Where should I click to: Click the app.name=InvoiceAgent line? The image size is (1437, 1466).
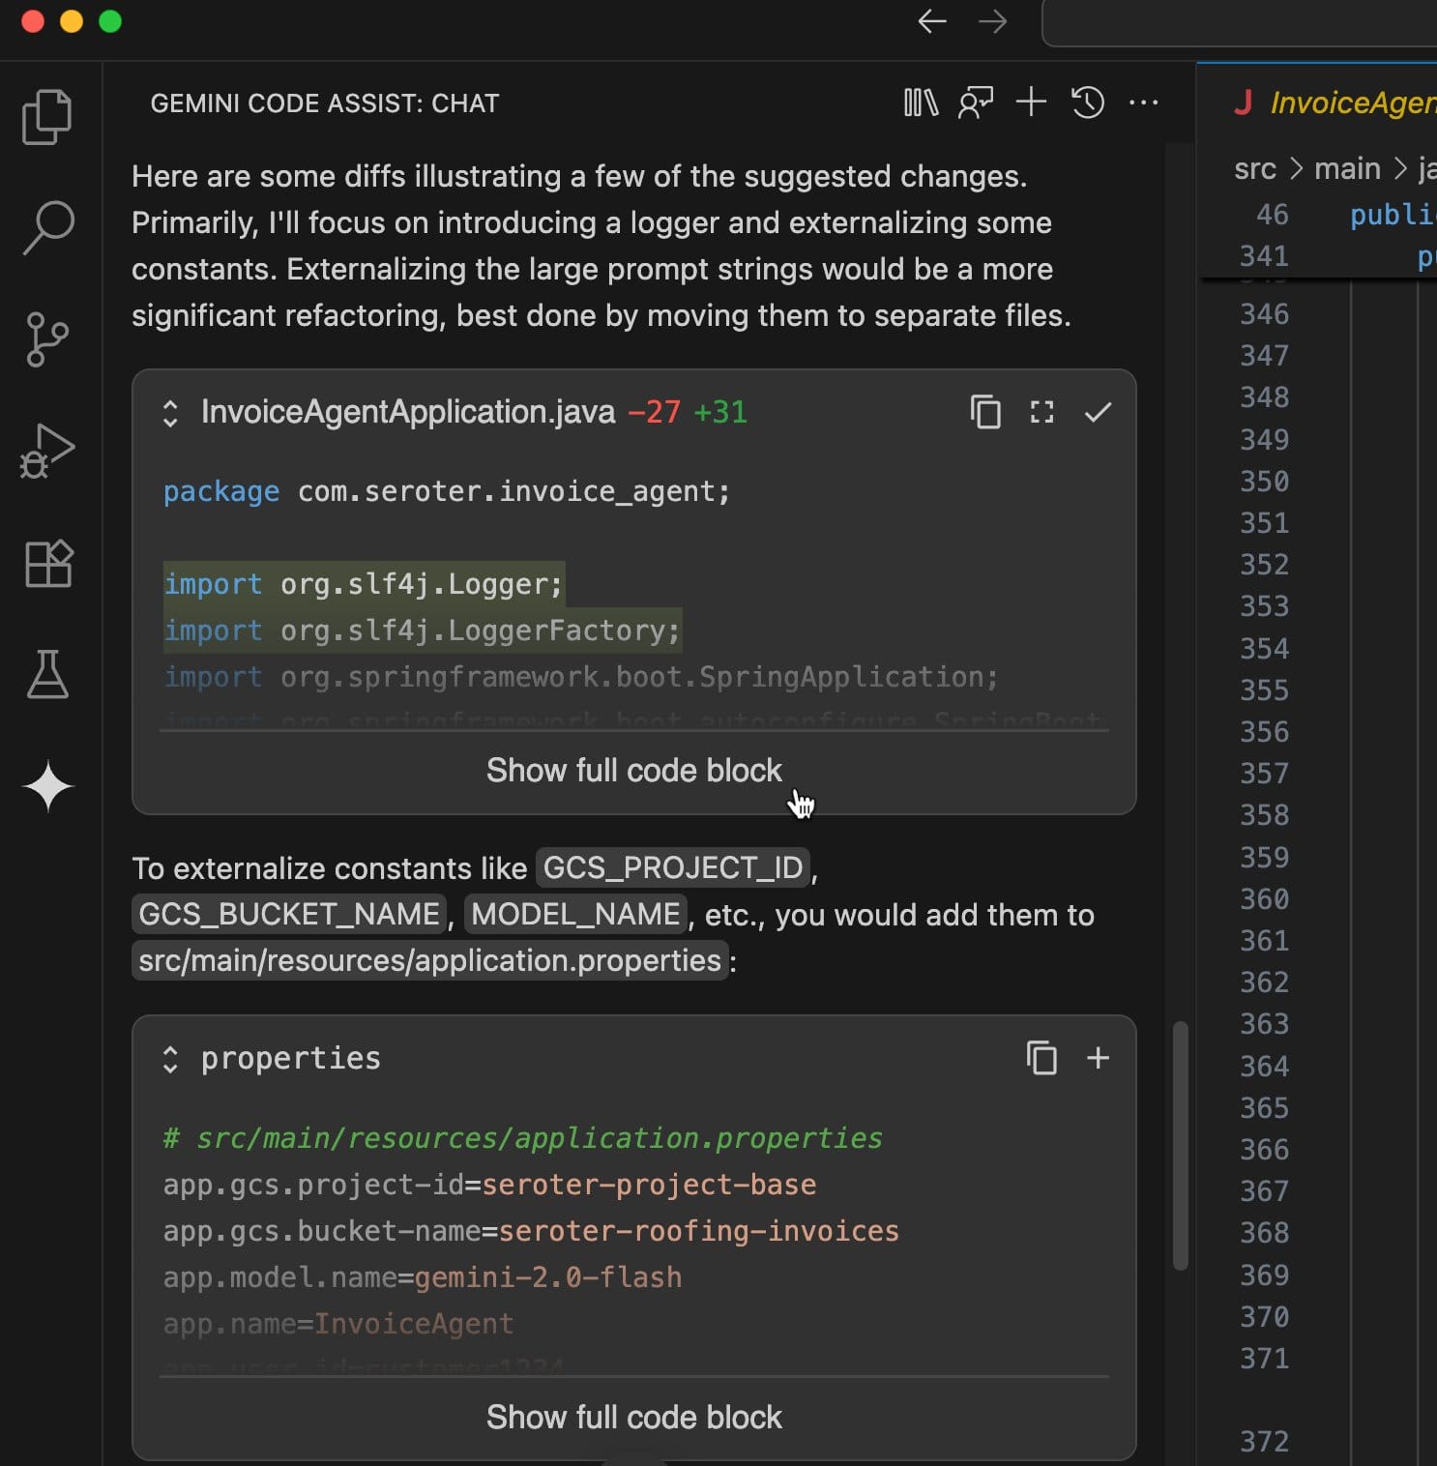pyautogui.click(x=338, y=1324)
